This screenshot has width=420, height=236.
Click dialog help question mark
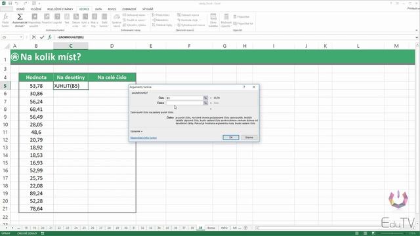point(244,87)
